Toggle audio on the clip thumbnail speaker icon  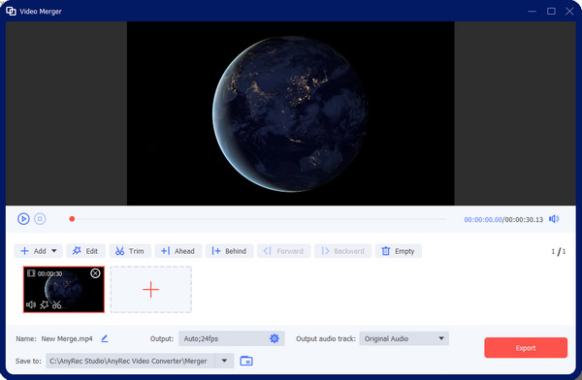pyautogui.click(x=31, y=304)
